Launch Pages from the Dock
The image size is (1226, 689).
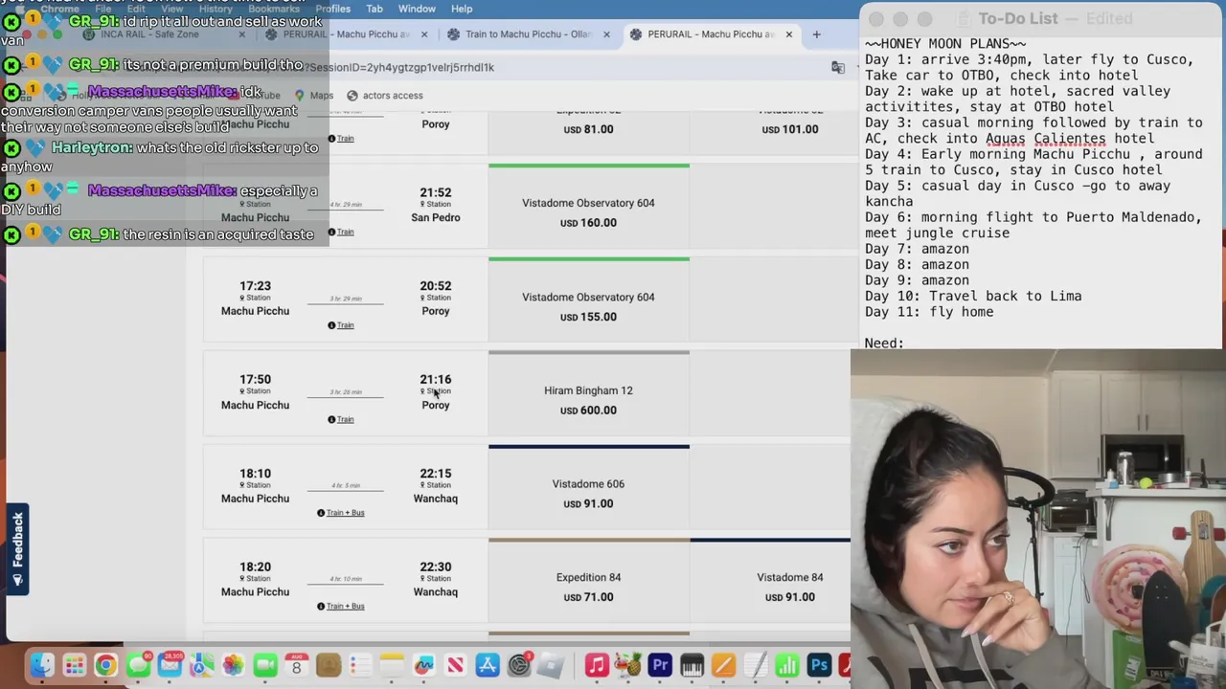(723, 665)
